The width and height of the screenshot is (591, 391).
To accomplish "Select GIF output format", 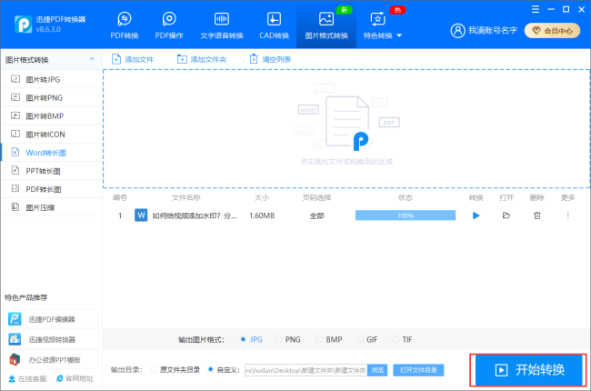I will tap(367, 339).
